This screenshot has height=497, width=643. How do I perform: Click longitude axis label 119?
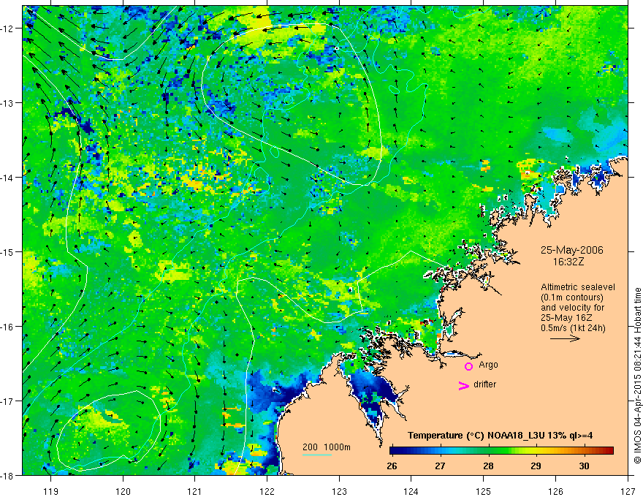click(51, 491)
